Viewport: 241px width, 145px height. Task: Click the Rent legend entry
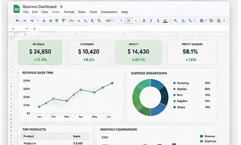point(178,95)
